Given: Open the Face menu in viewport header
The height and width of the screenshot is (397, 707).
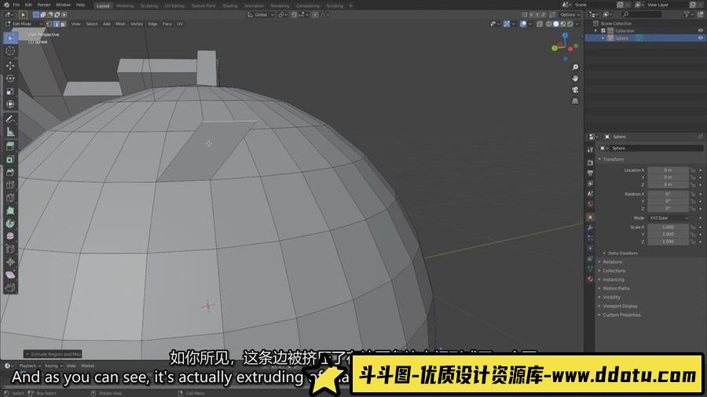Looking at the screenshot, I should (x=167, y=24).
